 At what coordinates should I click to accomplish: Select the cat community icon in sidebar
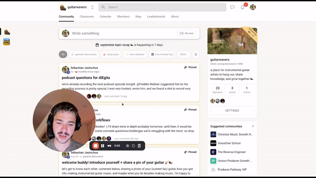click(7, 42)
